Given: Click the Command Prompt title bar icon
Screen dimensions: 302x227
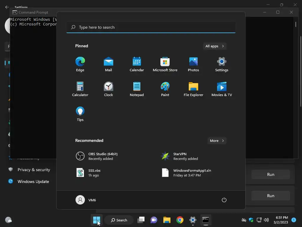Looking at the screenshot, I should (x=15, y=12).
